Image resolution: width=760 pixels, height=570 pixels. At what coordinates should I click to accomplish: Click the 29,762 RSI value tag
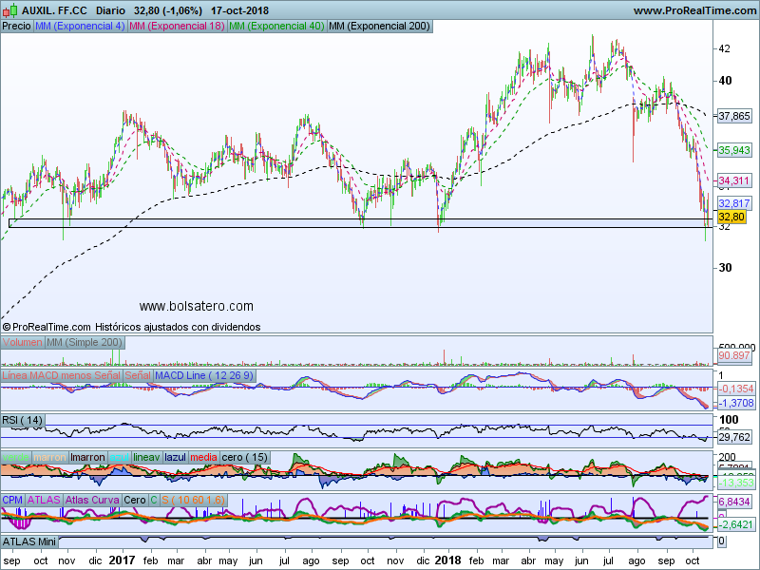pyautogui.click(x=734, y=438)
